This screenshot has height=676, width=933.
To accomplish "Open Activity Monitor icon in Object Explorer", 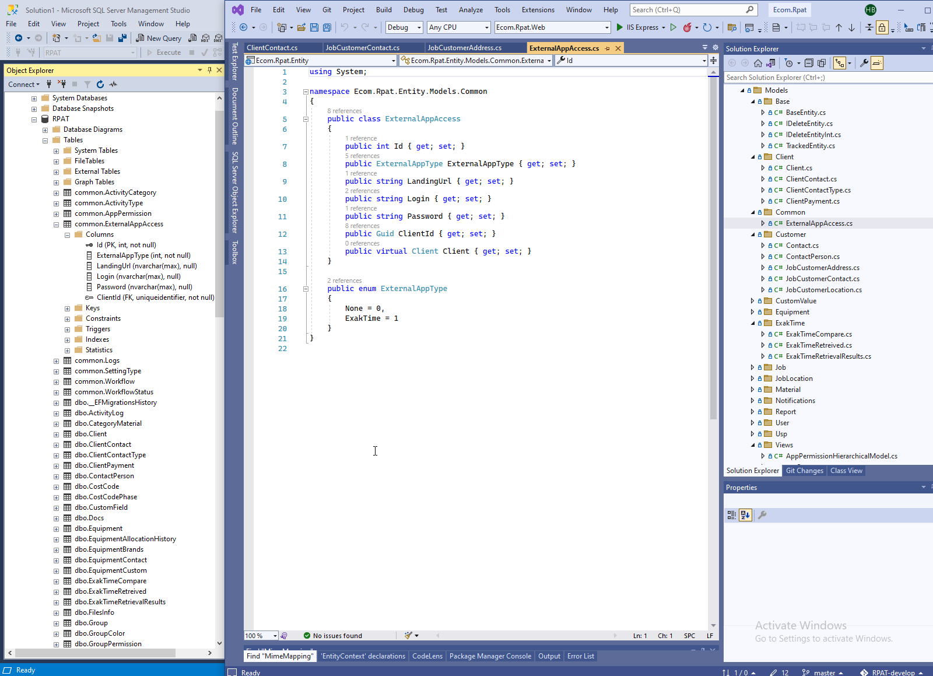I will [x=113, y=84].
